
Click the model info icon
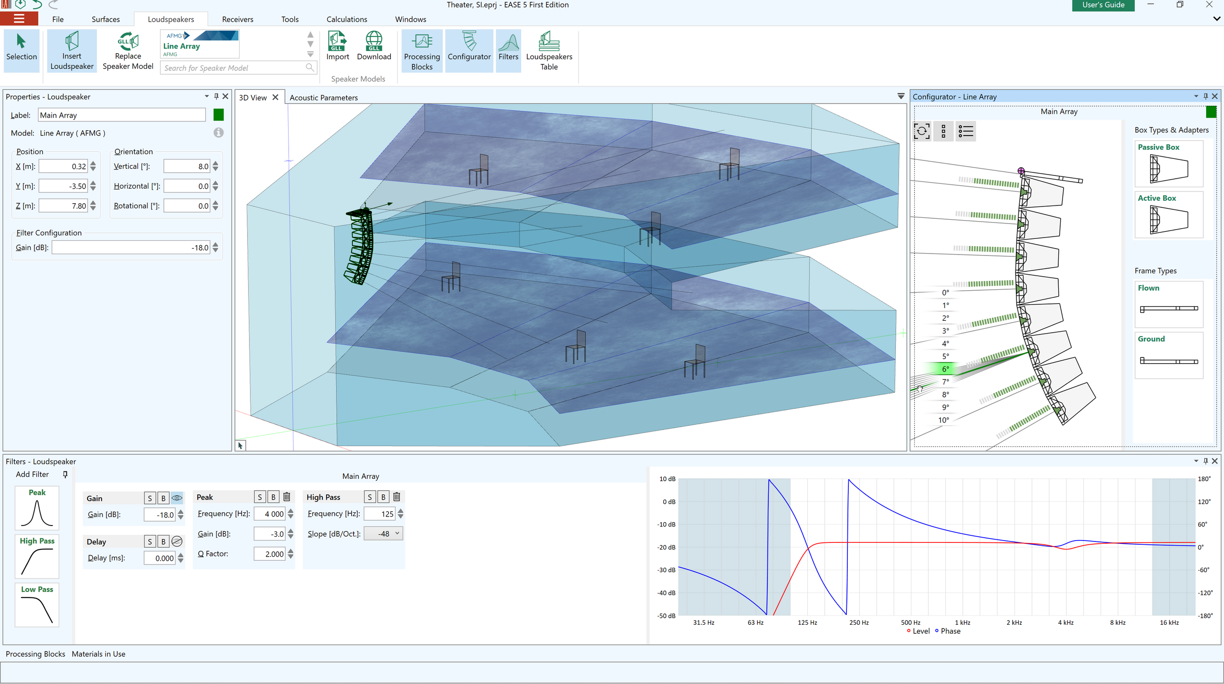pyautogui.click(x=218, y=133)
